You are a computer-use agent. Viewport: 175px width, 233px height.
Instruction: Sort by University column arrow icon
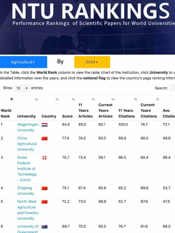click(36, 99)
